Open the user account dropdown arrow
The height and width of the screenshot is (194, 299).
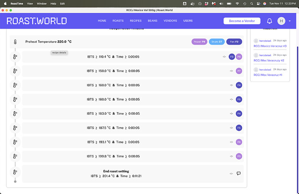pos(289,21)
